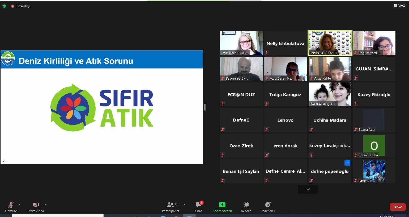Click the divider handle beside shared screen
Image resolution: width=409 pixels, height=217 pixels.
click(x=205, y=107)
